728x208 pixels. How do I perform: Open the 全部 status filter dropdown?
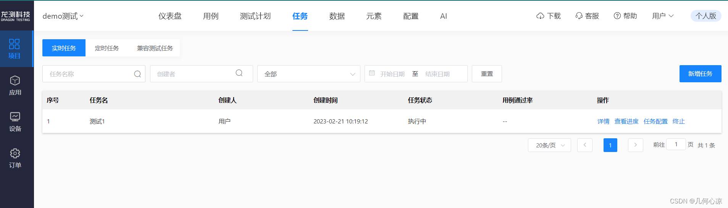tap(308, 74)
